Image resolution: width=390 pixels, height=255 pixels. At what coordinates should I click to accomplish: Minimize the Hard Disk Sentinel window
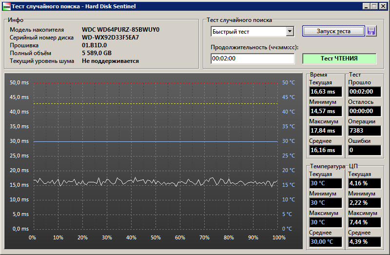click(x=366, y=6)
